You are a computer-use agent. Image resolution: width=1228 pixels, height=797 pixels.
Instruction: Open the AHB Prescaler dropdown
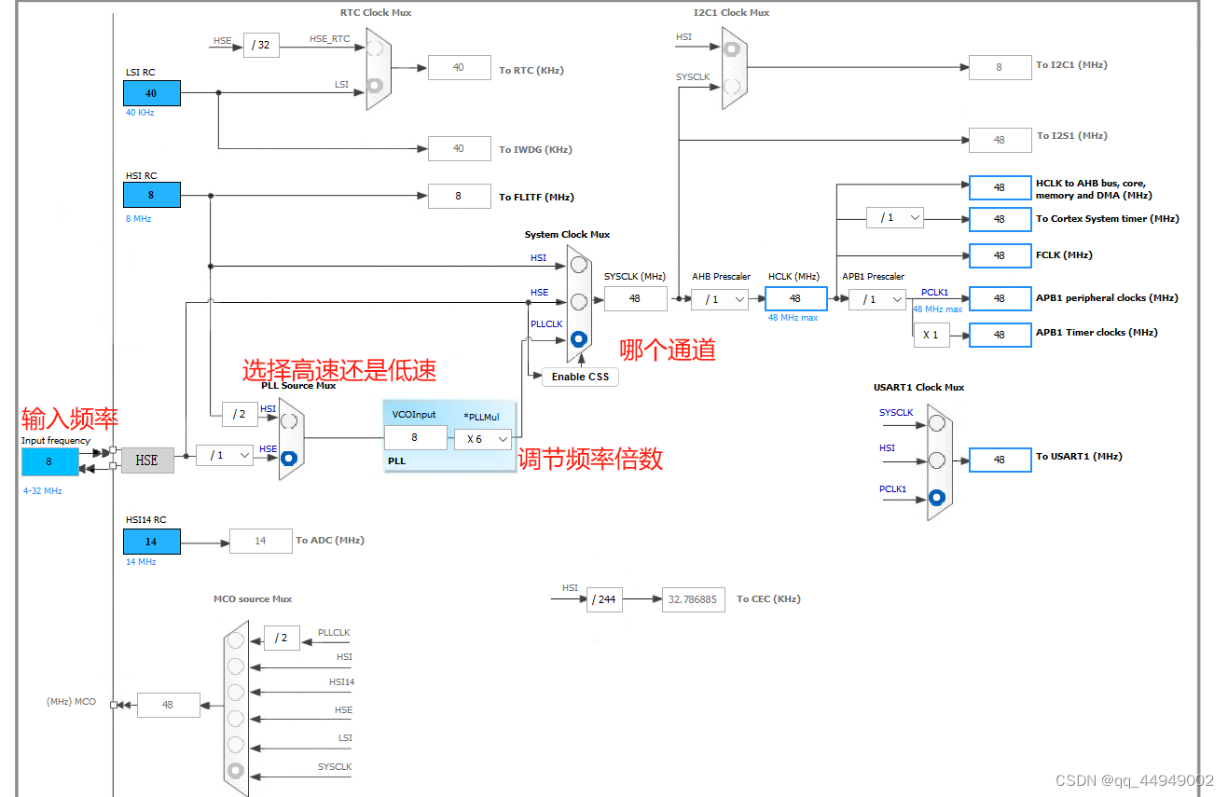coord(720,299)
